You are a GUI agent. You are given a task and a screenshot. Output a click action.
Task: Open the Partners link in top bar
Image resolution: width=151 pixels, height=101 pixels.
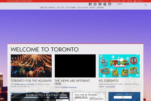tap(130, 1)
